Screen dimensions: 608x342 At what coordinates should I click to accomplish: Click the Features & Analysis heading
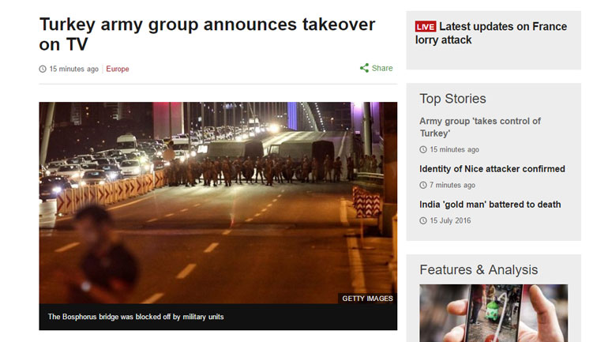tap(479, 270)
